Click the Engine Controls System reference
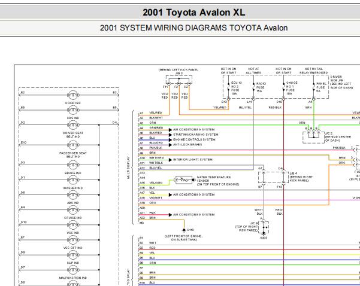 pos(193,138)
